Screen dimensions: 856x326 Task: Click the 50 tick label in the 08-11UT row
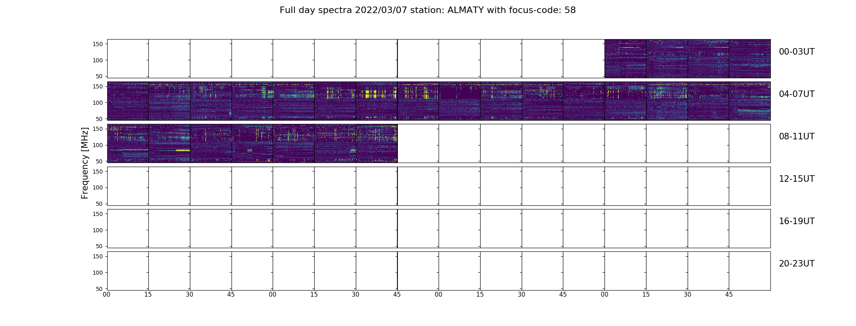99,161
